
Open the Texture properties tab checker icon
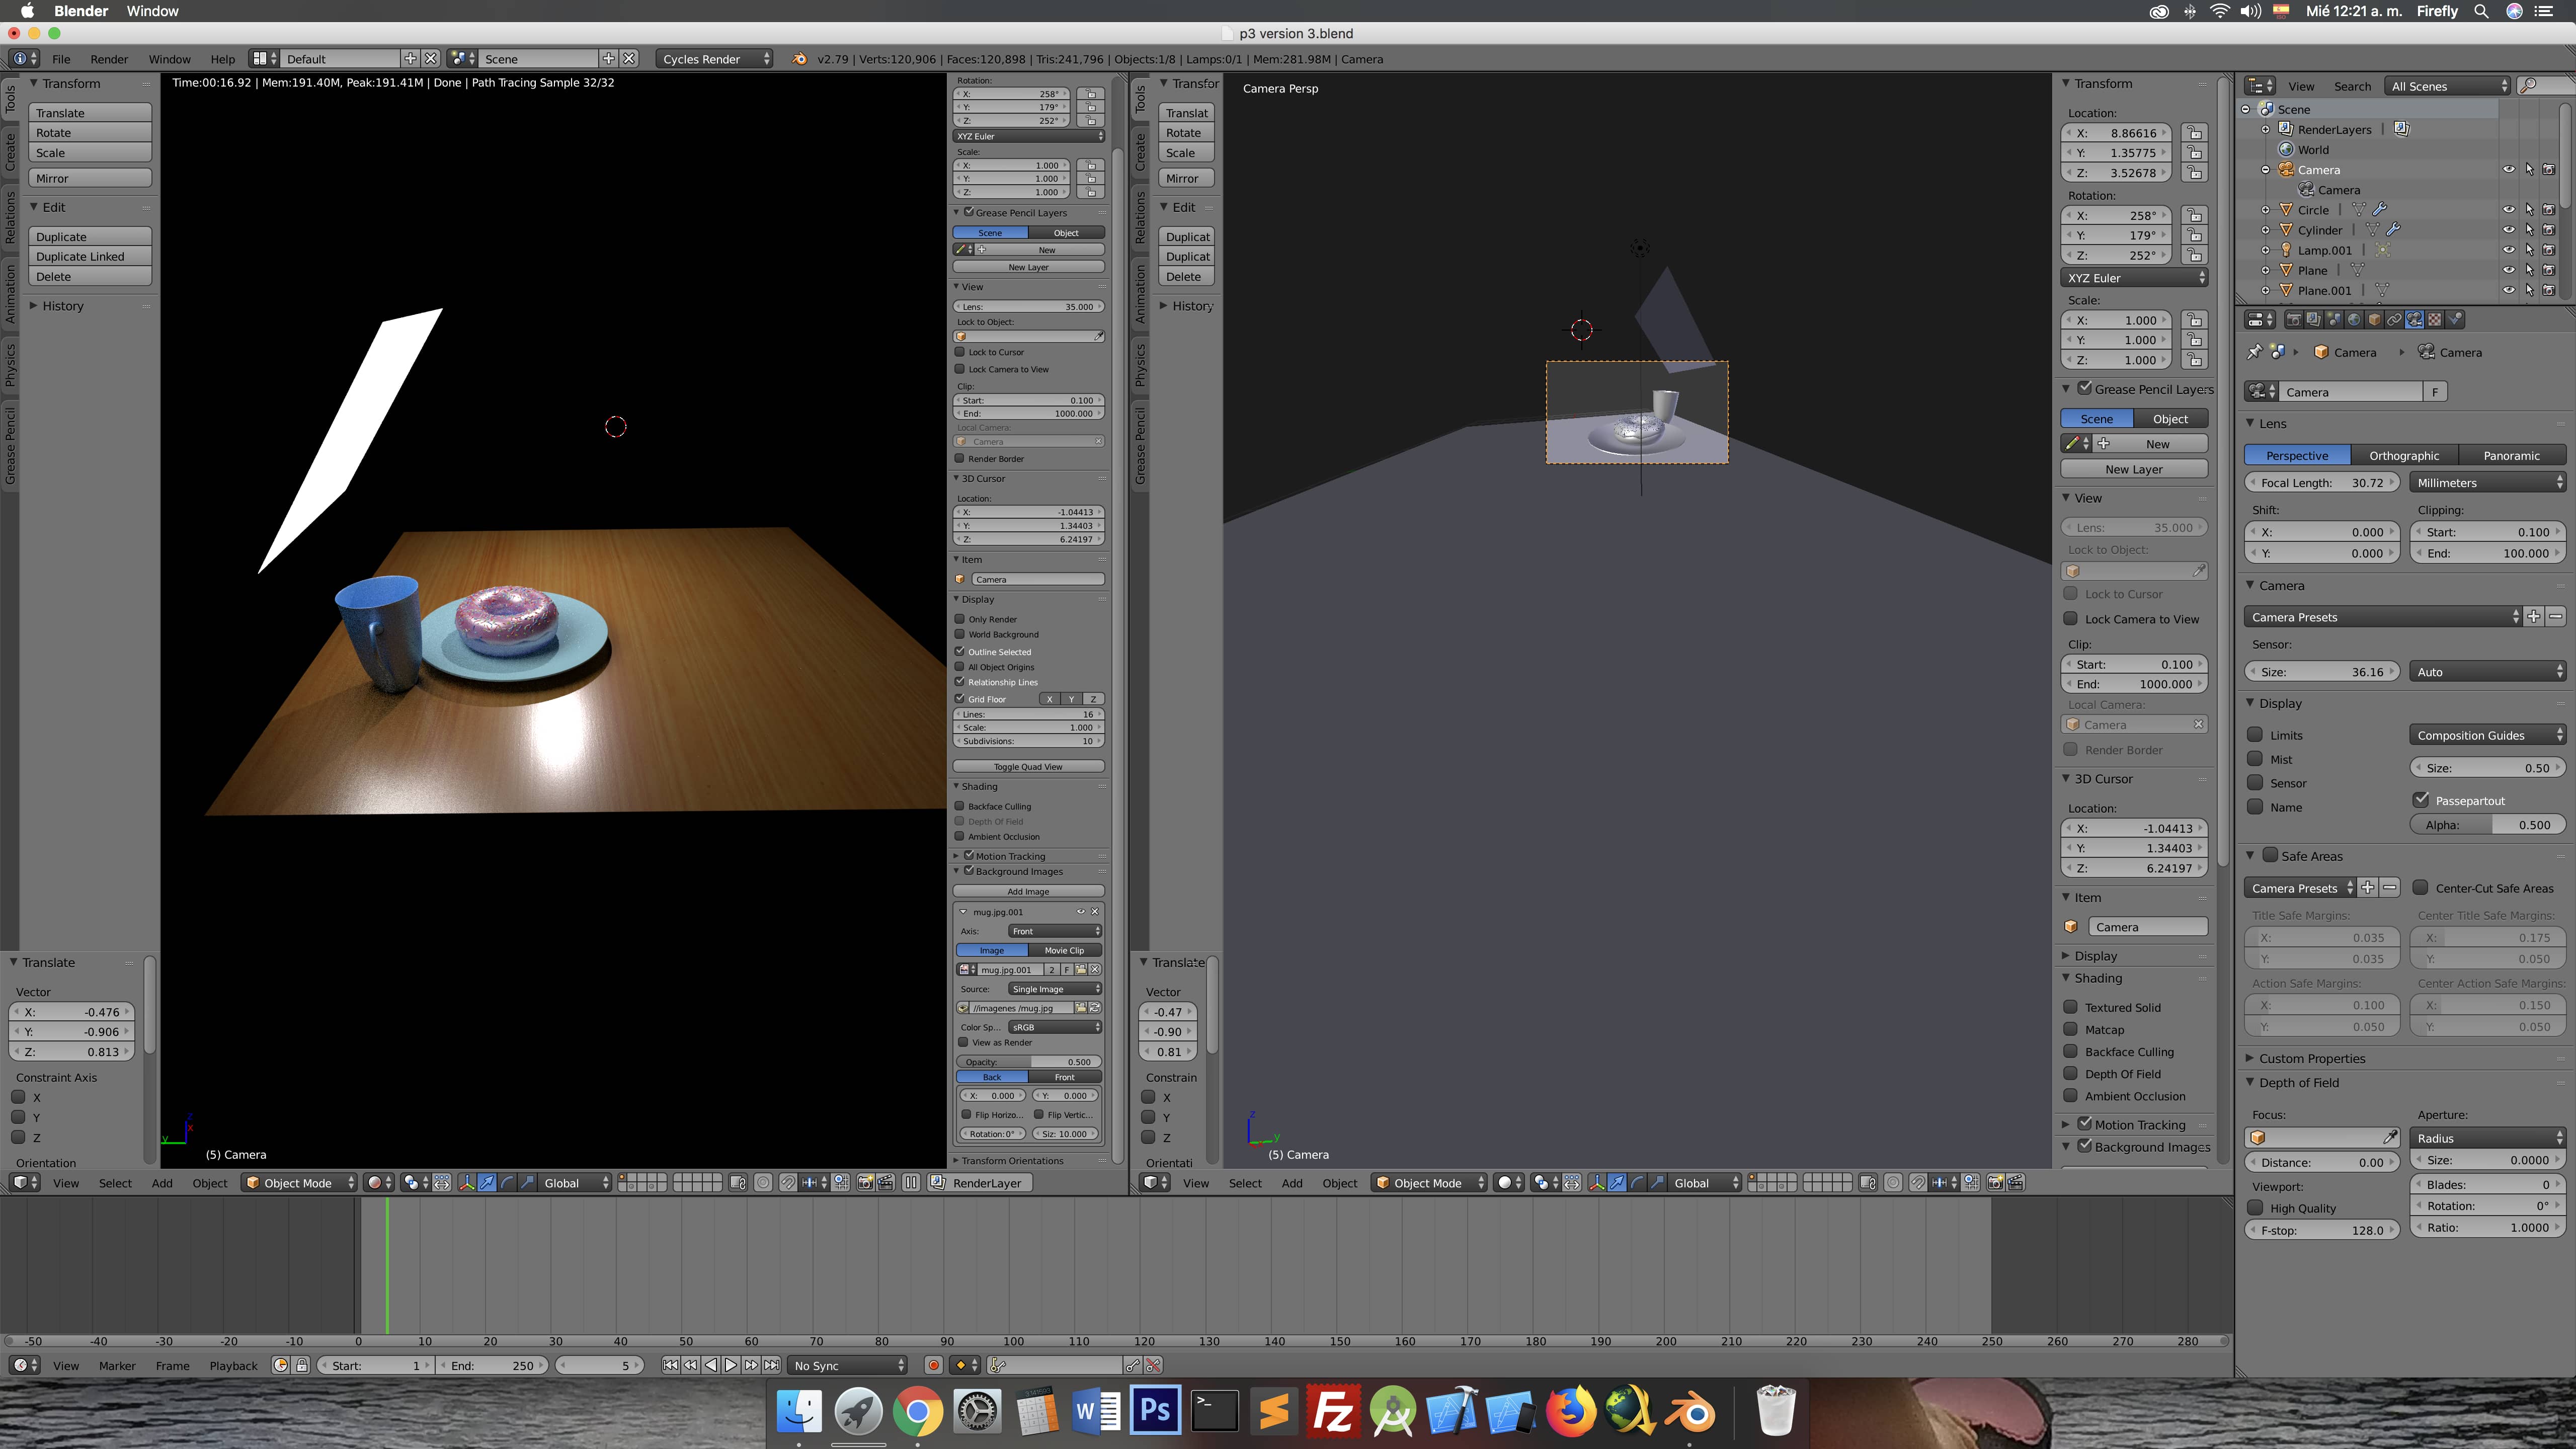[2435, 320]
